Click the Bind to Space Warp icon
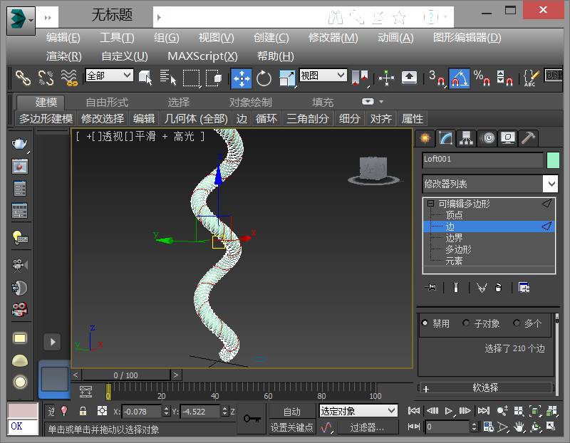 click(x=69, y=78)
